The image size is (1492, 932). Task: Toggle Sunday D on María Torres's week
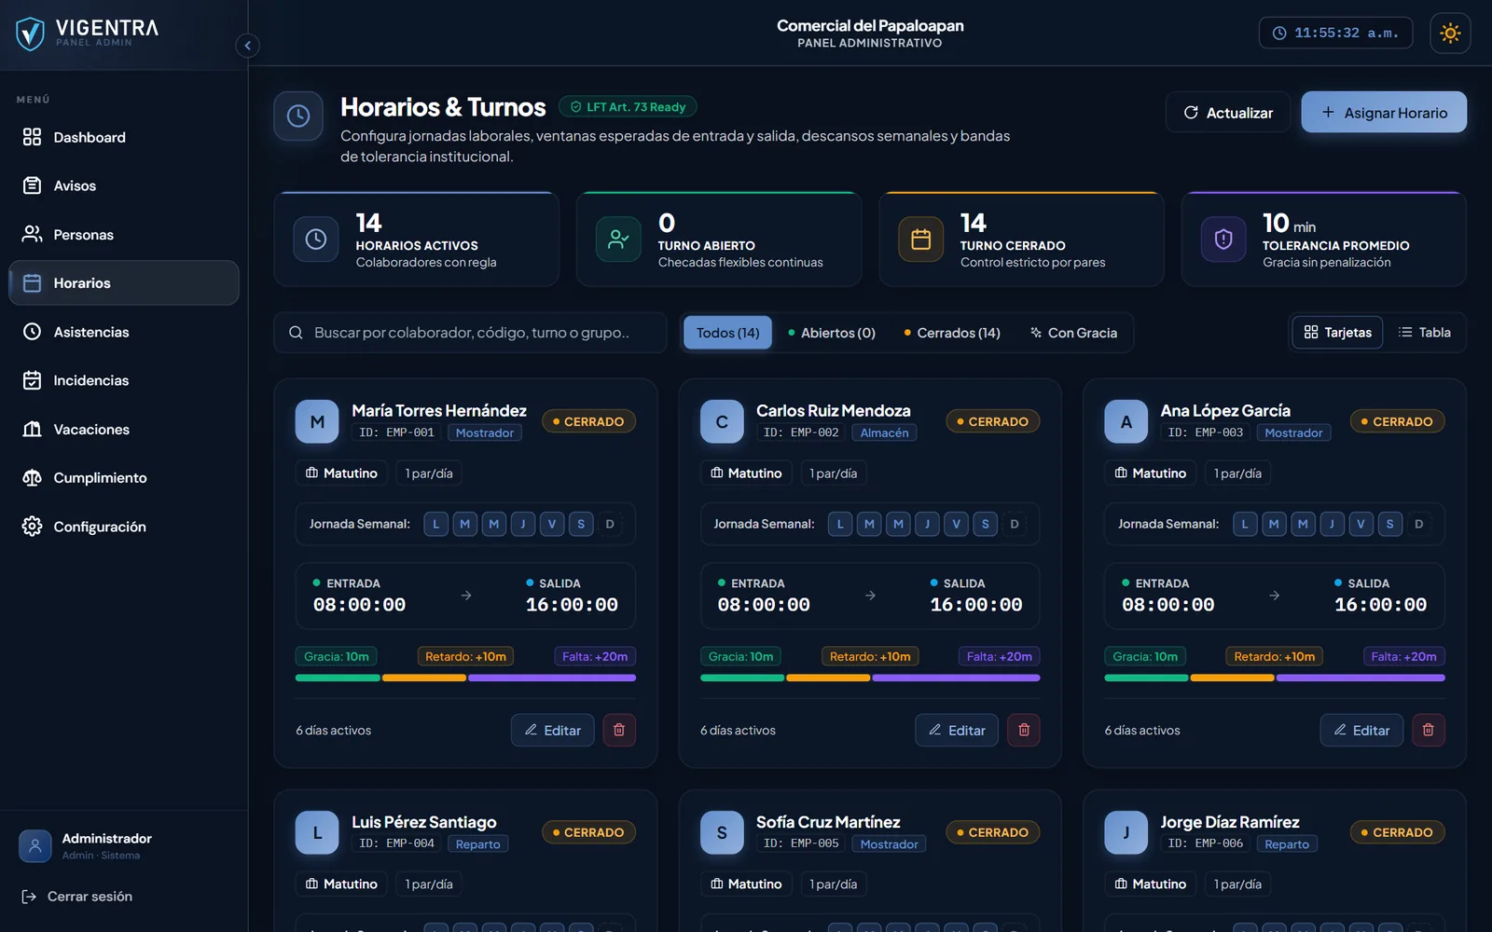coord(610,524)
